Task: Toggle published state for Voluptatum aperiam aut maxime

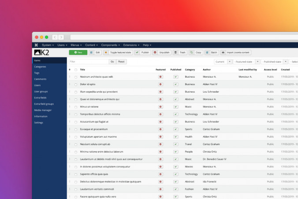Action: [176, 137]
